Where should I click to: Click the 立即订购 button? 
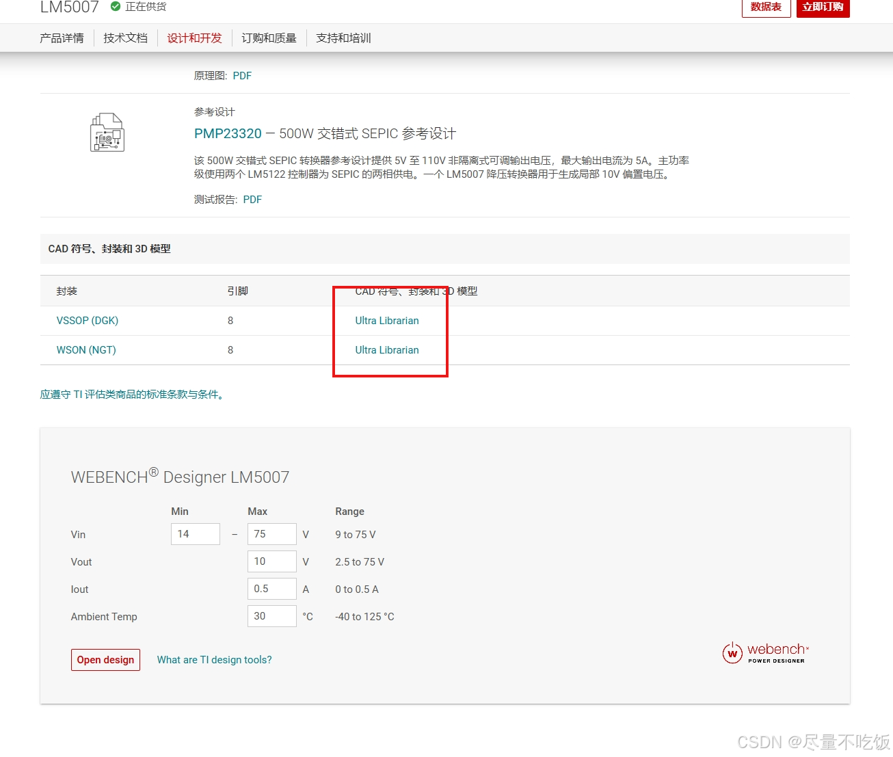click(823, 8)
